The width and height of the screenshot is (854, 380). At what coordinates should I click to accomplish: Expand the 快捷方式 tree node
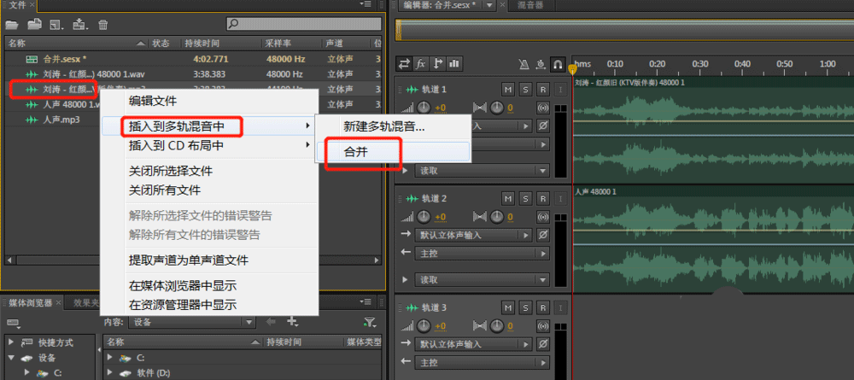[x=12, y=342]
